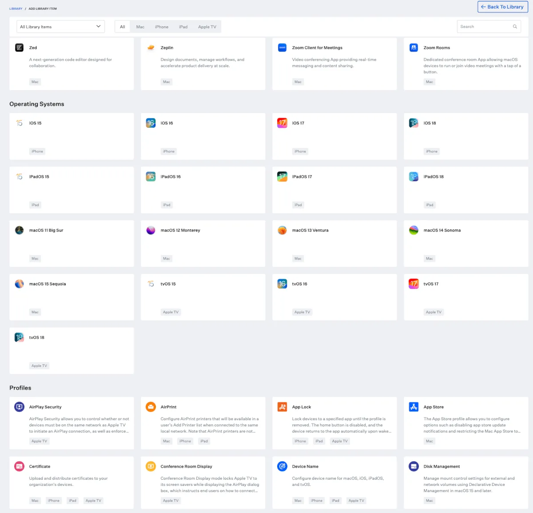Click the iOS 17 icon
Screen dimensions: 533x513
point(282,123)
